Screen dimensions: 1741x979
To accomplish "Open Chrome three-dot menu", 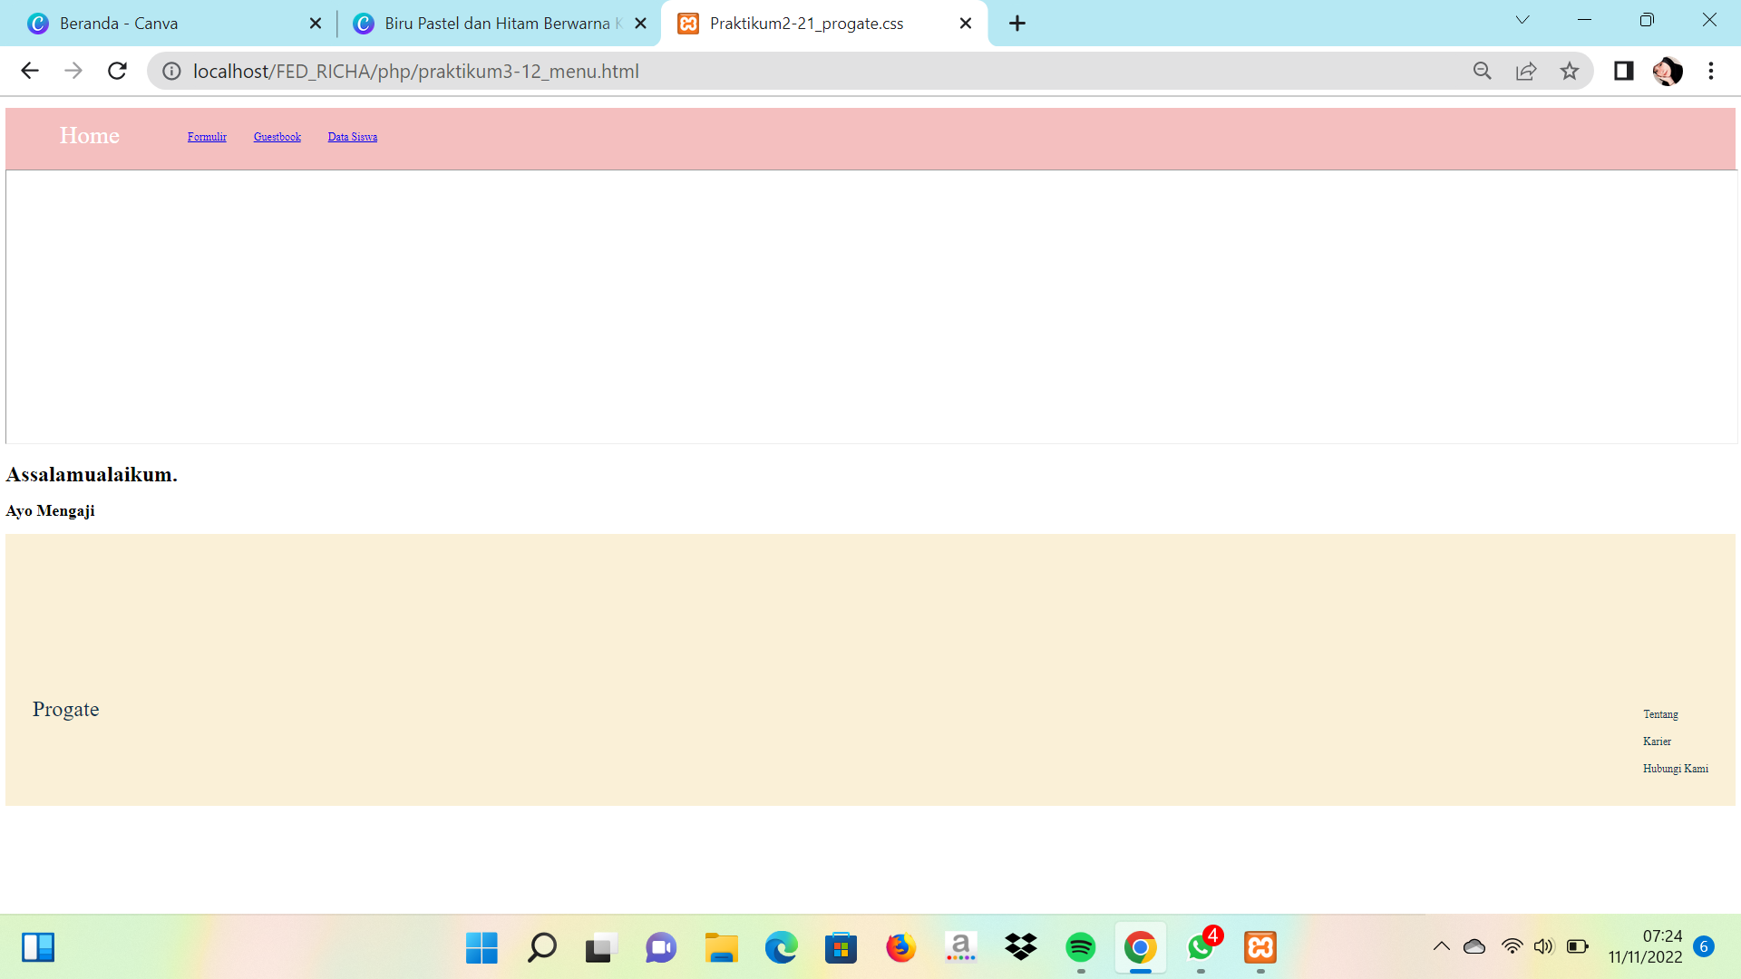I will [1711, 71].
